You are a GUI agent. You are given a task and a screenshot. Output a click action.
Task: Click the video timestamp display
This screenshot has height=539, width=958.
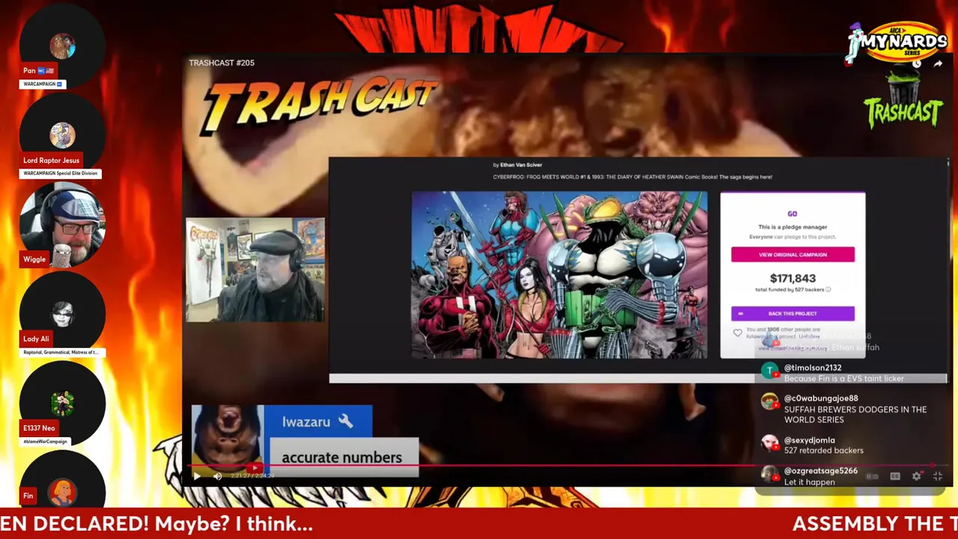point(252,476)
